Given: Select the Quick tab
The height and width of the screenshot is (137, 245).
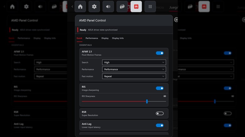Looking at the screenshot, I should click(x=79, y=38).
